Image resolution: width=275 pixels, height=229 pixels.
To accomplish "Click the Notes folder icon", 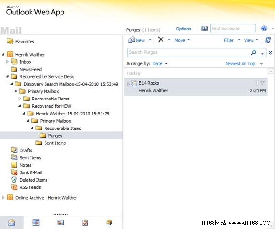I will pos(14,165).
